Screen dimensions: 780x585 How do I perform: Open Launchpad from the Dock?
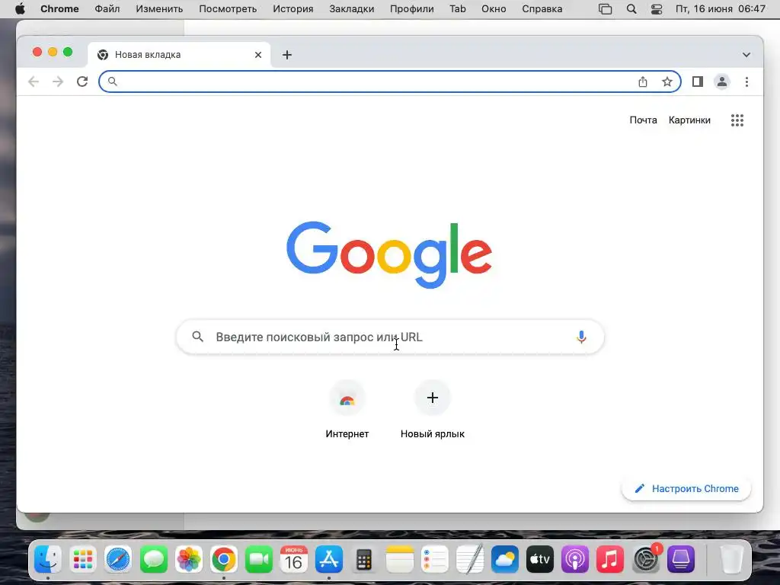click(x=82, y=560)
